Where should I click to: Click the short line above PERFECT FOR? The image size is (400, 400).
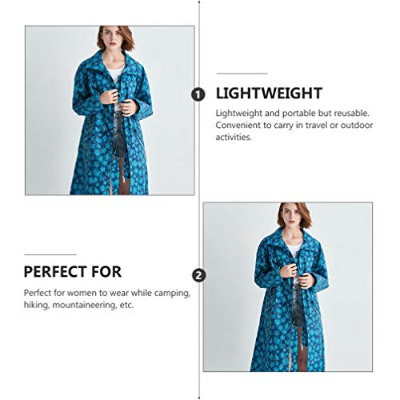(x=50, y=254)
